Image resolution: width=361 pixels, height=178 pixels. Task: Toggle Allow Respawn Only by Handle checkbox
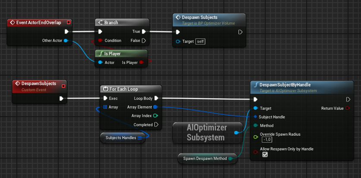click(x=265, y=155)
